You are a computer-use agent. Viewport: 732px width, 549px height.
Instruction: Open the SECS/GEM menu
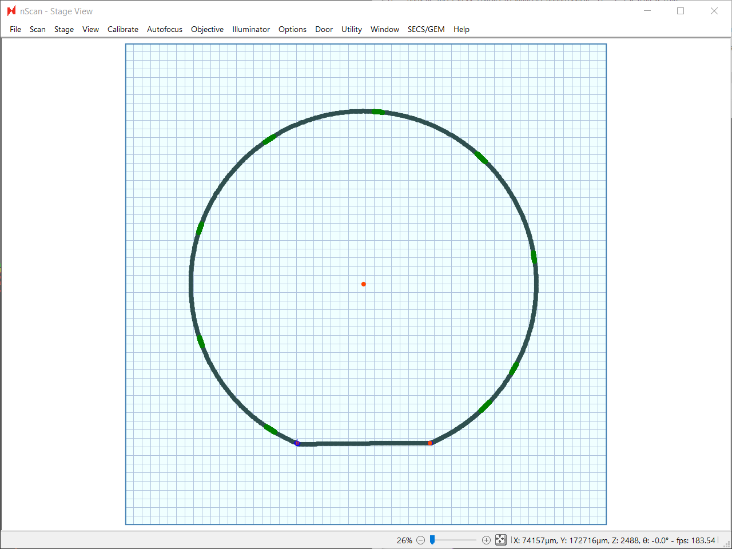coord(426,29)
